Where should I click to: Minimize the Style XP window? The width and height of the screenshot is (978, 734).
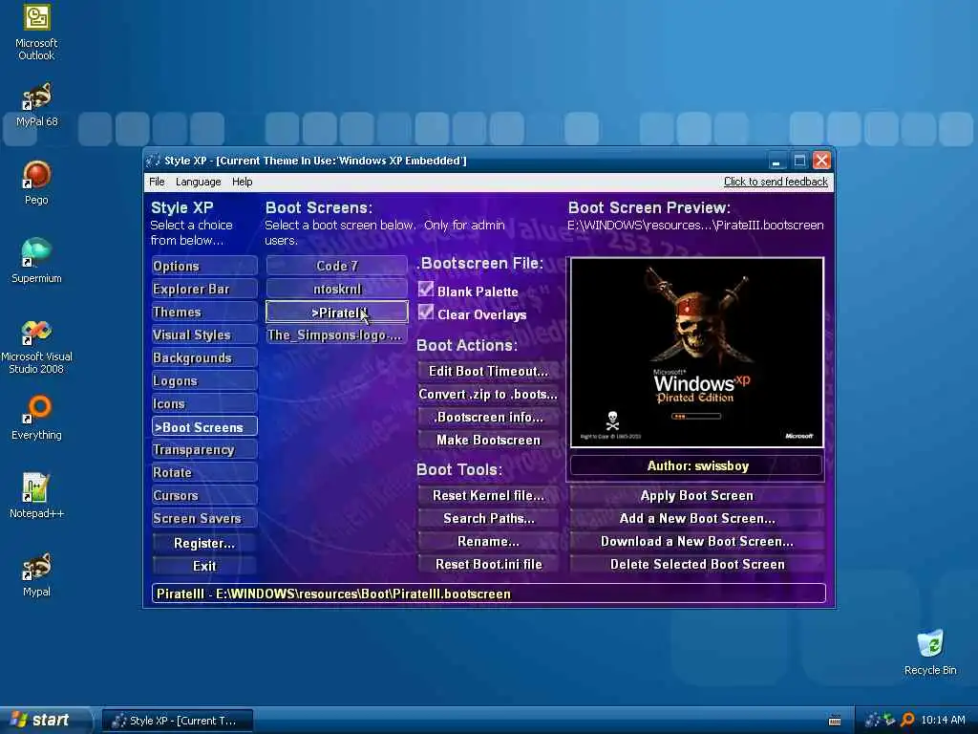point(776,161)
